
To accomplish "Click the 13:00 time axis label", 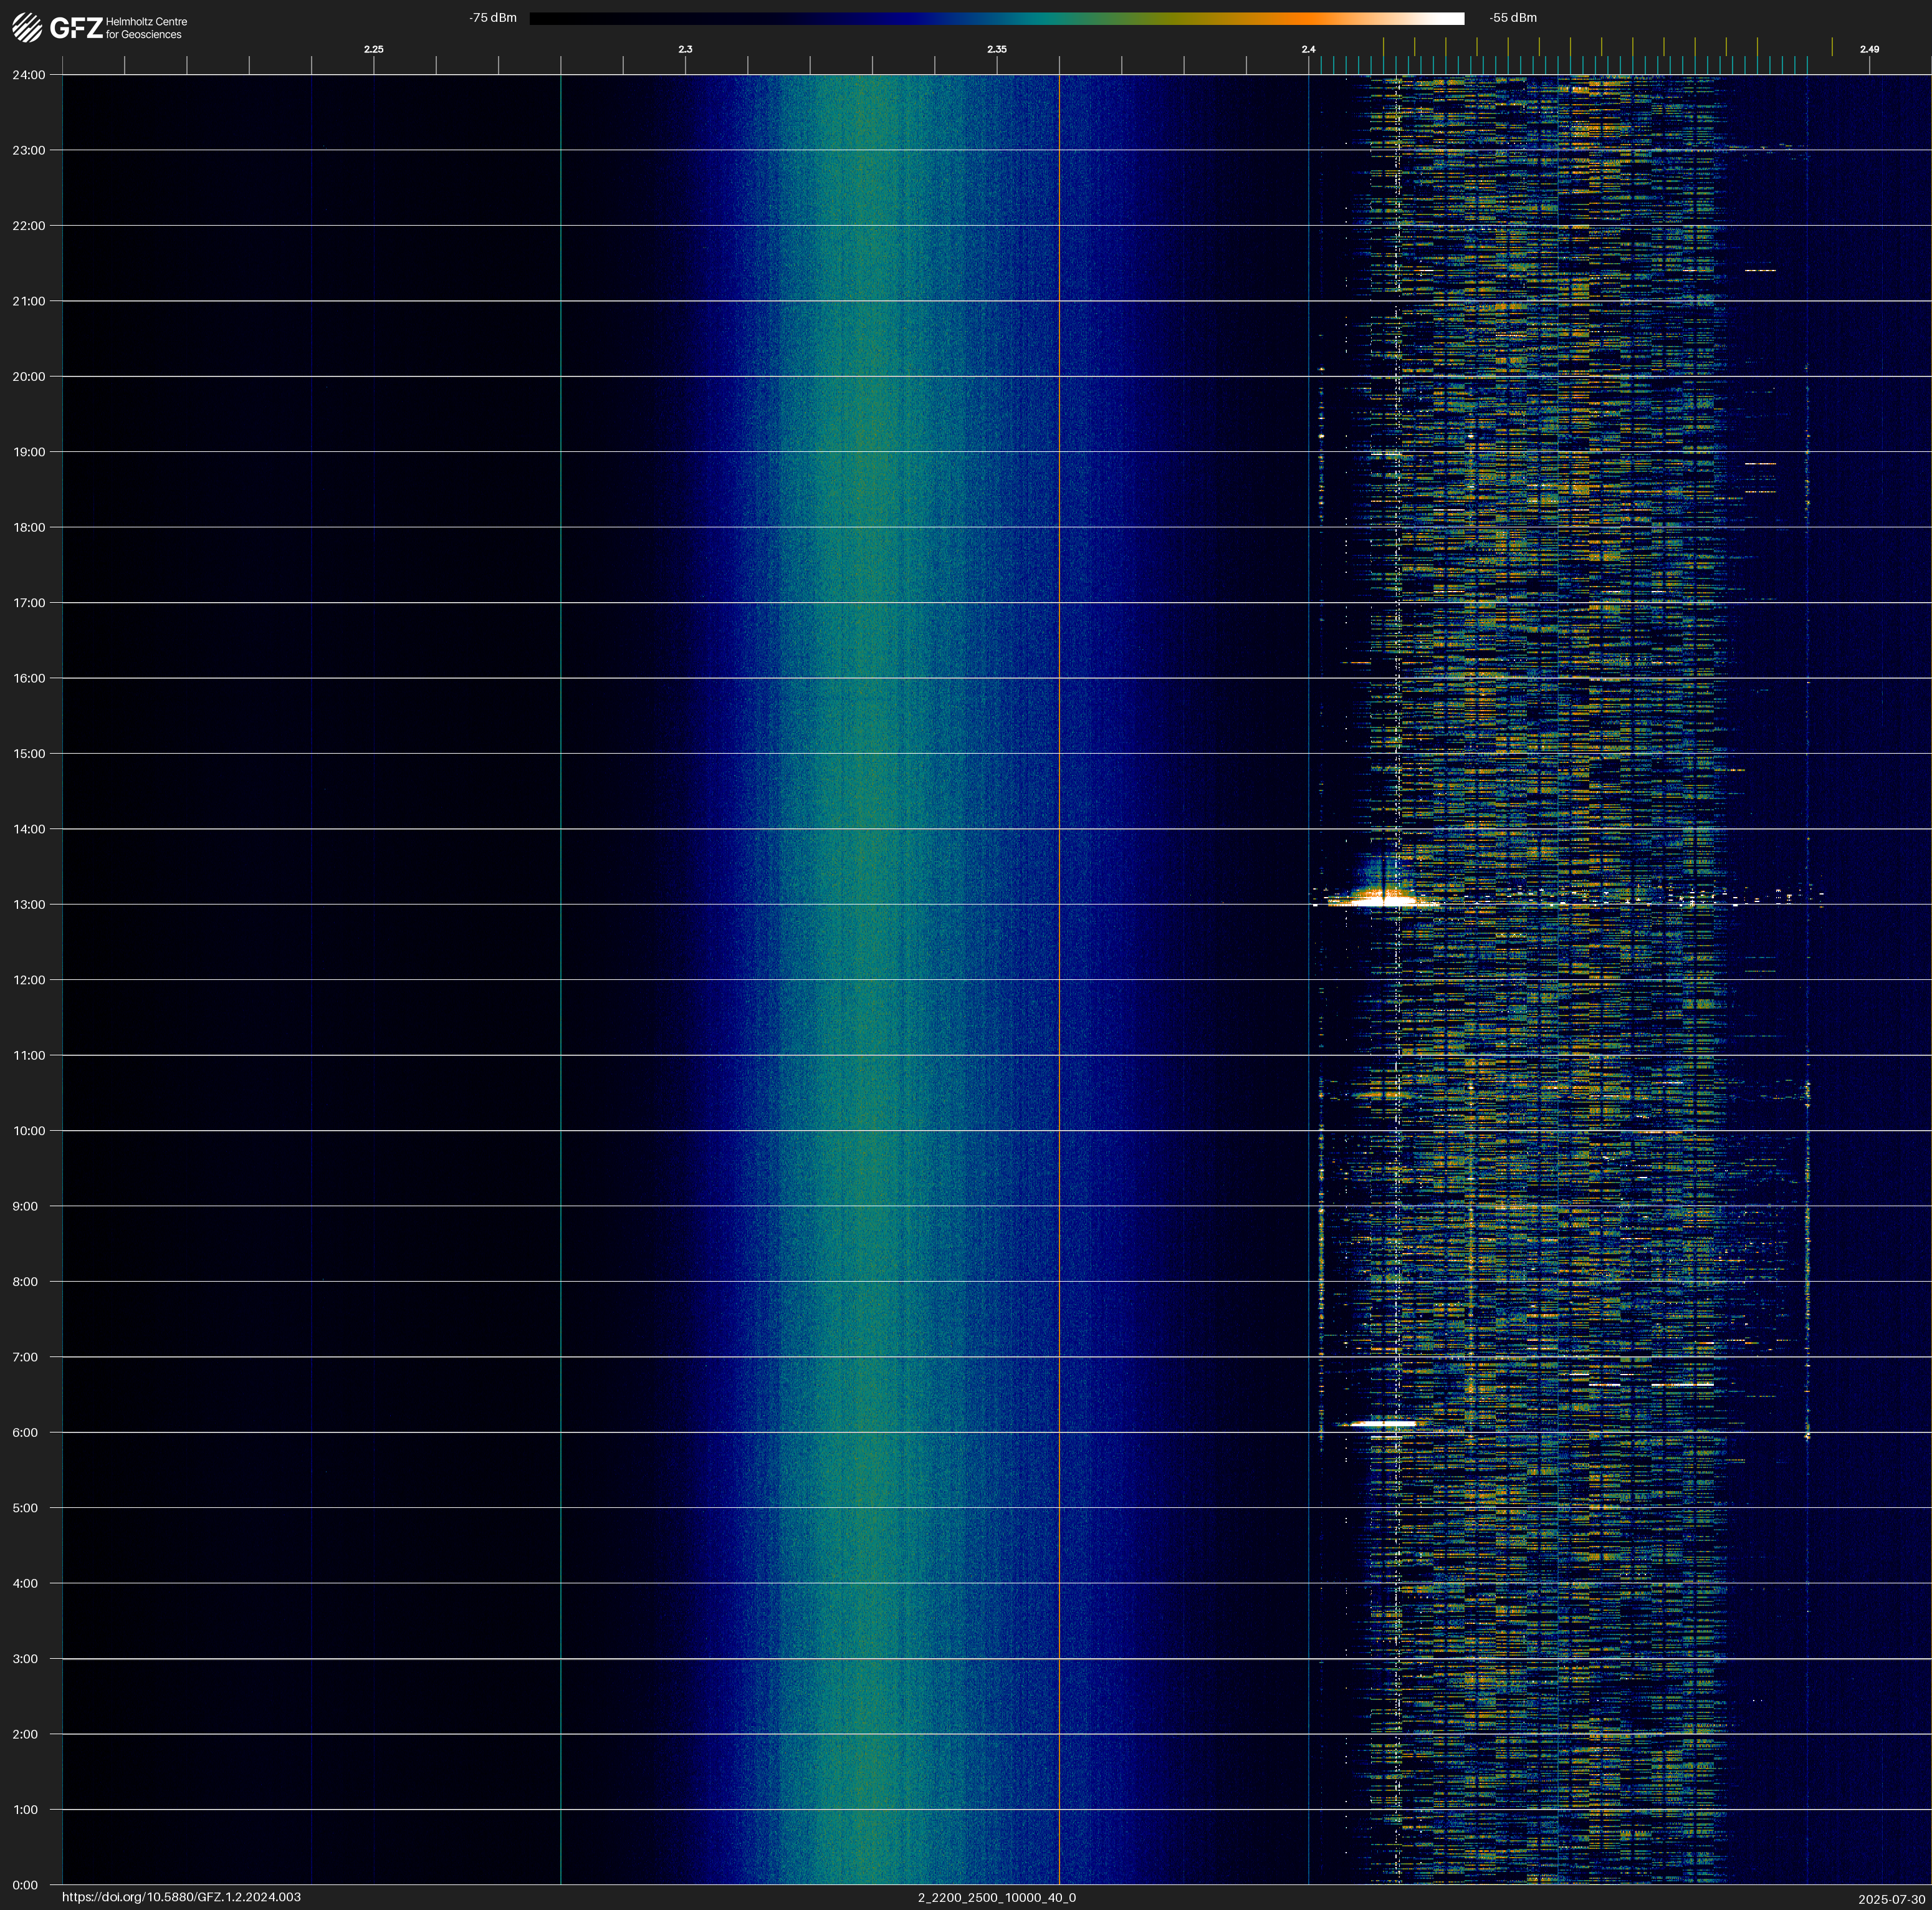I will click(29, 905).
